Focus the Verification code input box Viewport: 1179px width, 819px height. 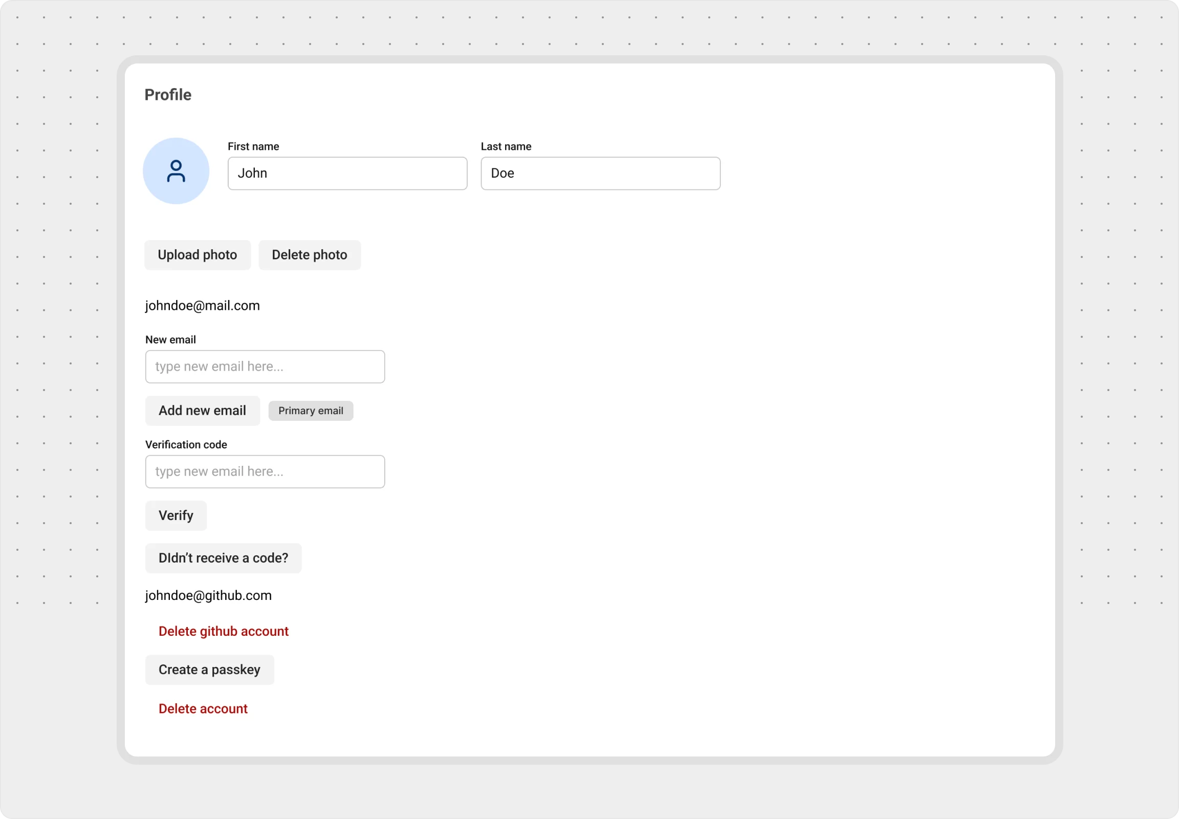pyautogui.click(x=265, y=471)
